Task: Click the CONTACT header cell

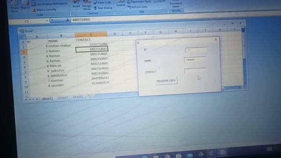Action: coord(91,39)
